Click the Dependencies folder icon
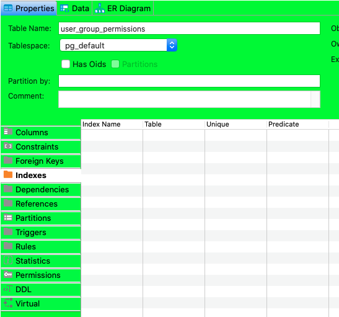Image resolution: width=339 pixels, height=317 pixels. click(8, 189)
